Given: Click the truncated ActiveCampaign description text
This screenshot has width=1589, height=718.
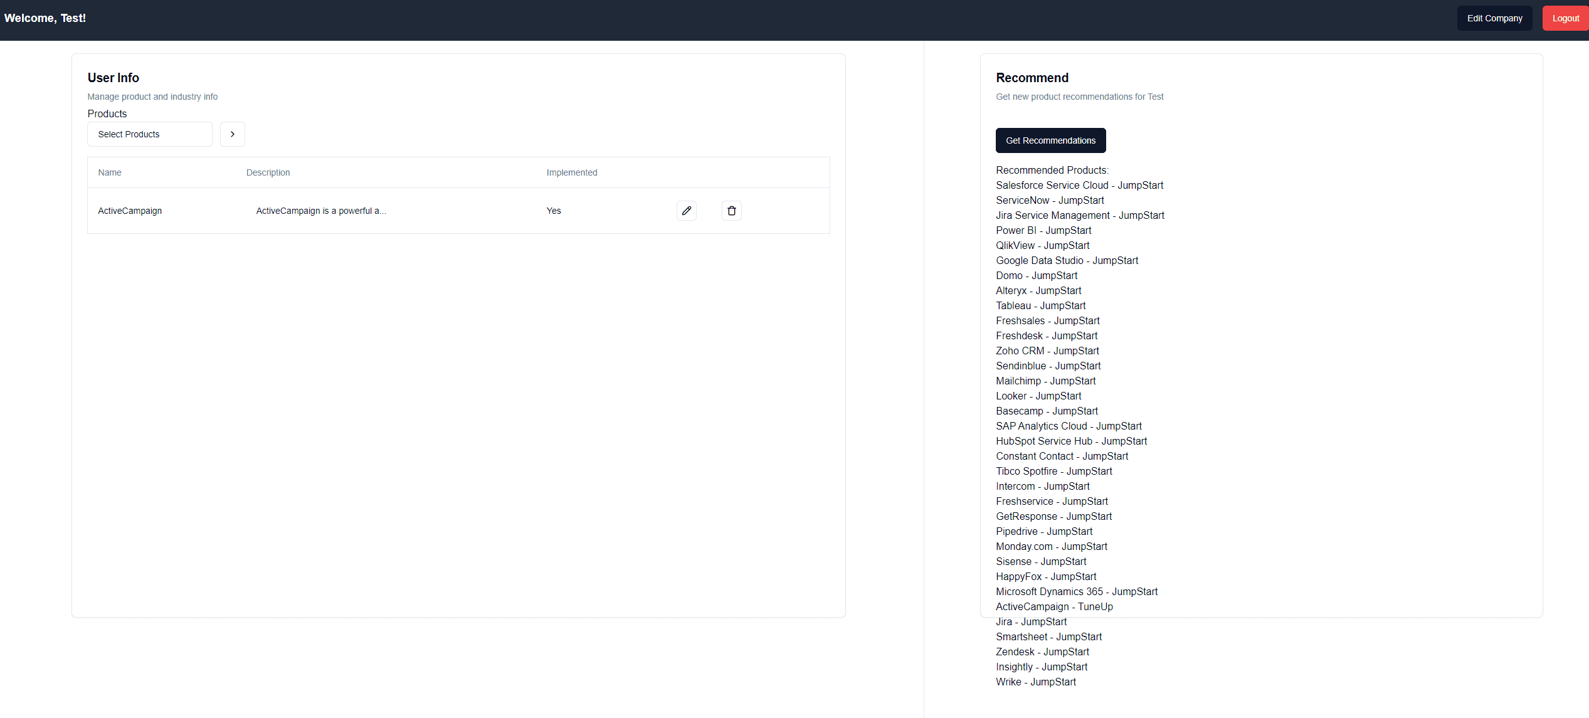Looking at the screenshot, I should click(x=320, y=211).
